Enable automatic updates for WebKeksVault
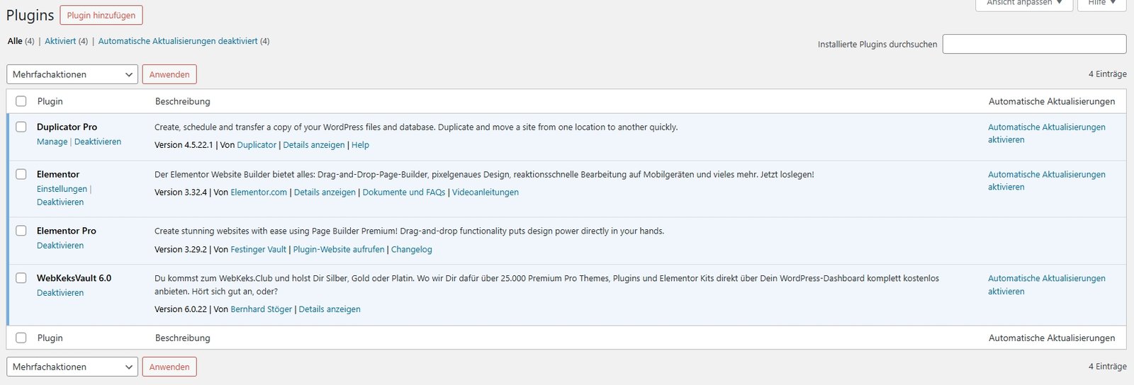 [x=1046, y=285]
